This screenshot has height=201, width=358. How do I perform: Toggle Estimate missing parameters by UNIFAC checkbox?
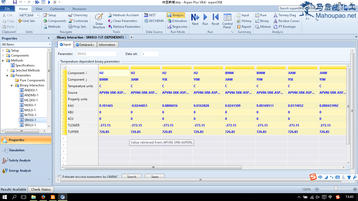click(x=60, y=177)
